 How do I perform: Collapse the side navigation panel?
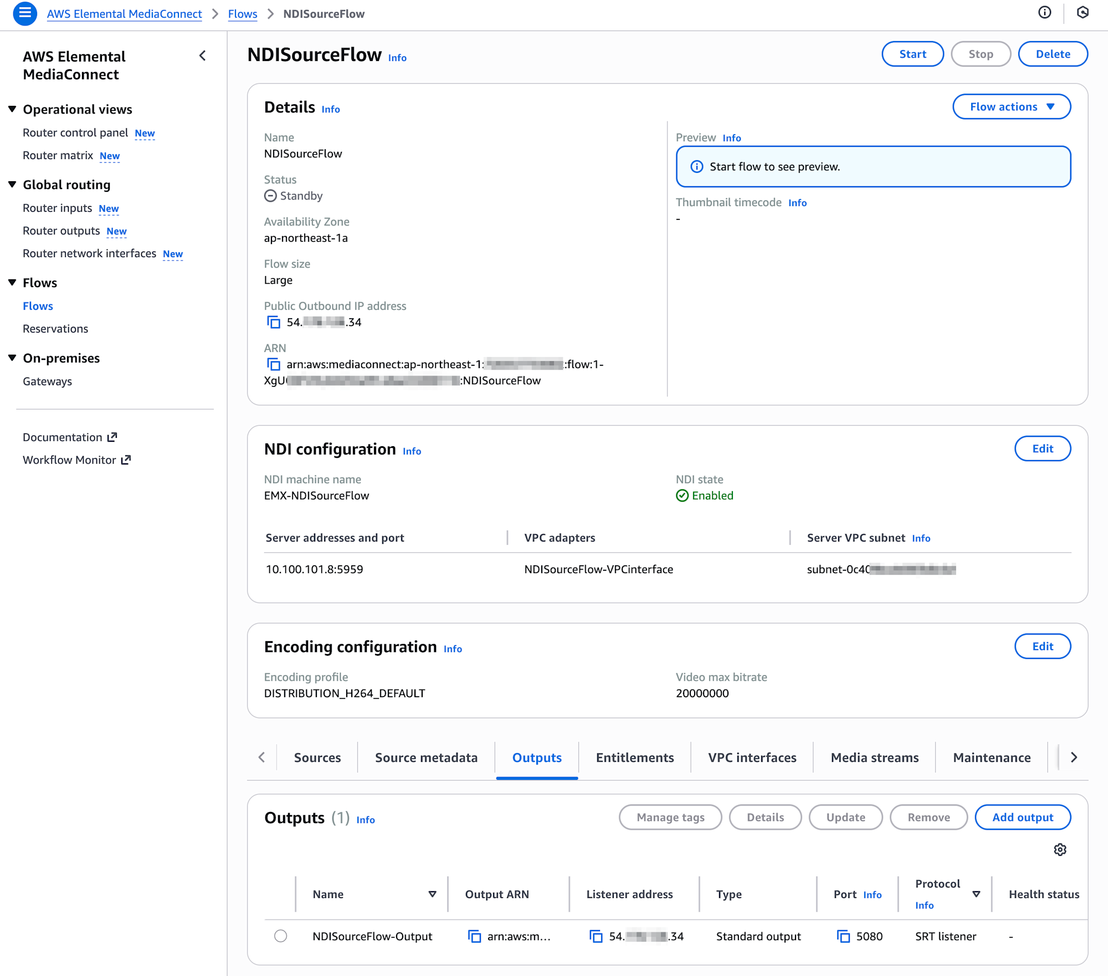click(x=203, y=55)
